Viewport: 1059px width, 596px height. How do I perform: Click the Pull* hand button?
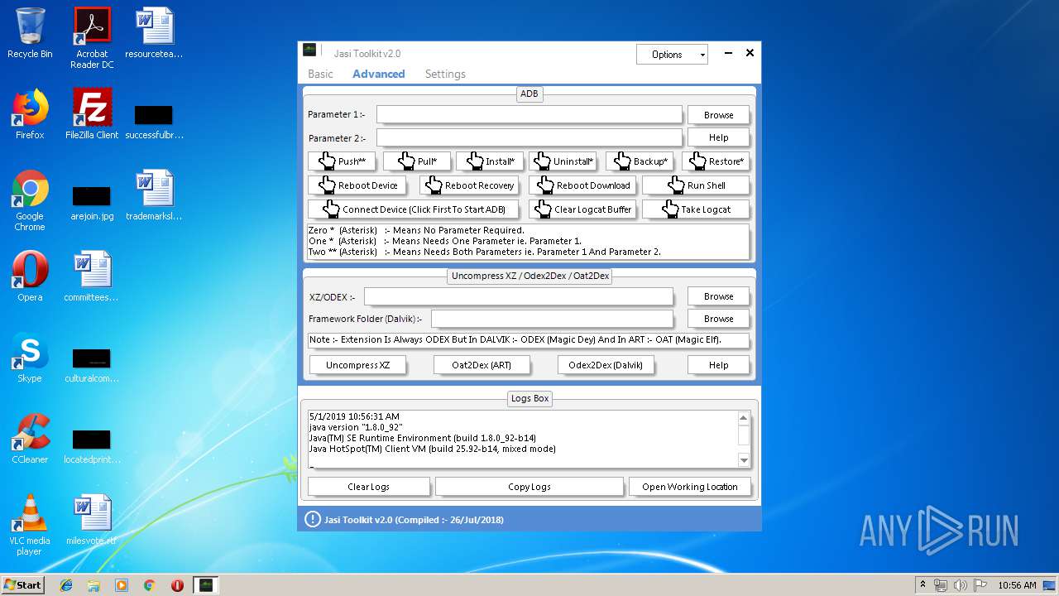coord(417,161)
